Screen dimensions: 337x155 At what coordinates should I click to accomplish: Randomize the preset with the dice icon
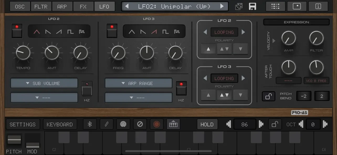(x=239, y=7)
